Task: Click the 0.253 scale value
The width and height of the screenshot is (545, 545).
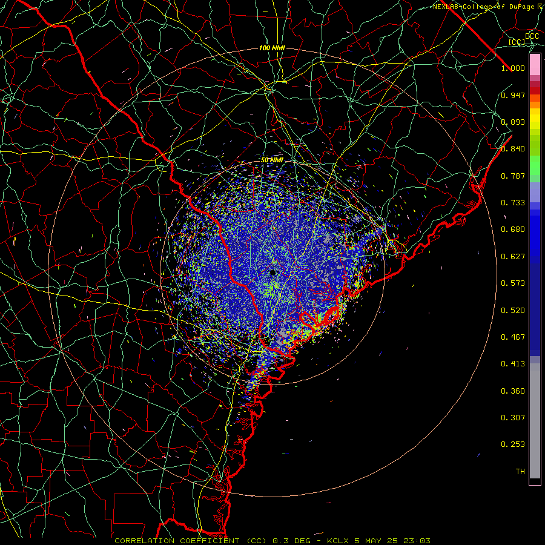Action: [x=513, y=444]
